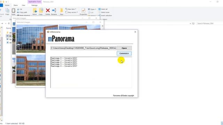
Task: Select the bottom-left brick building thumbnail
Action: point(31,70)
